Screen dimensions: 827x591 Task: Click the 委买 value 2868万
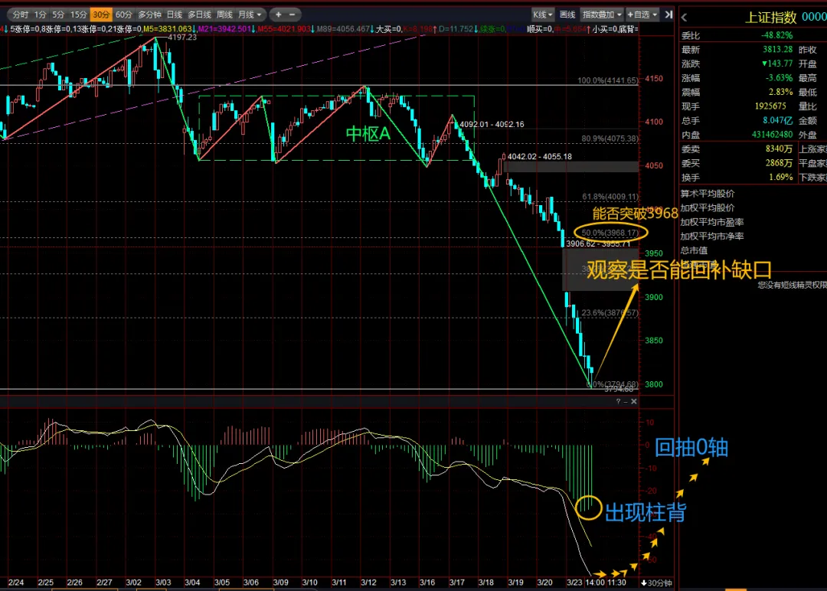pyautogui.click(x=779, y=163)
